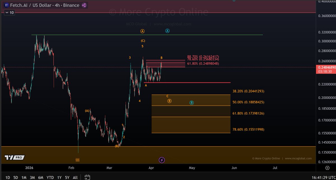The height and width of the screenshot is (180, 336).
Task: Select the circled orange B wave label
Action: 169,101
